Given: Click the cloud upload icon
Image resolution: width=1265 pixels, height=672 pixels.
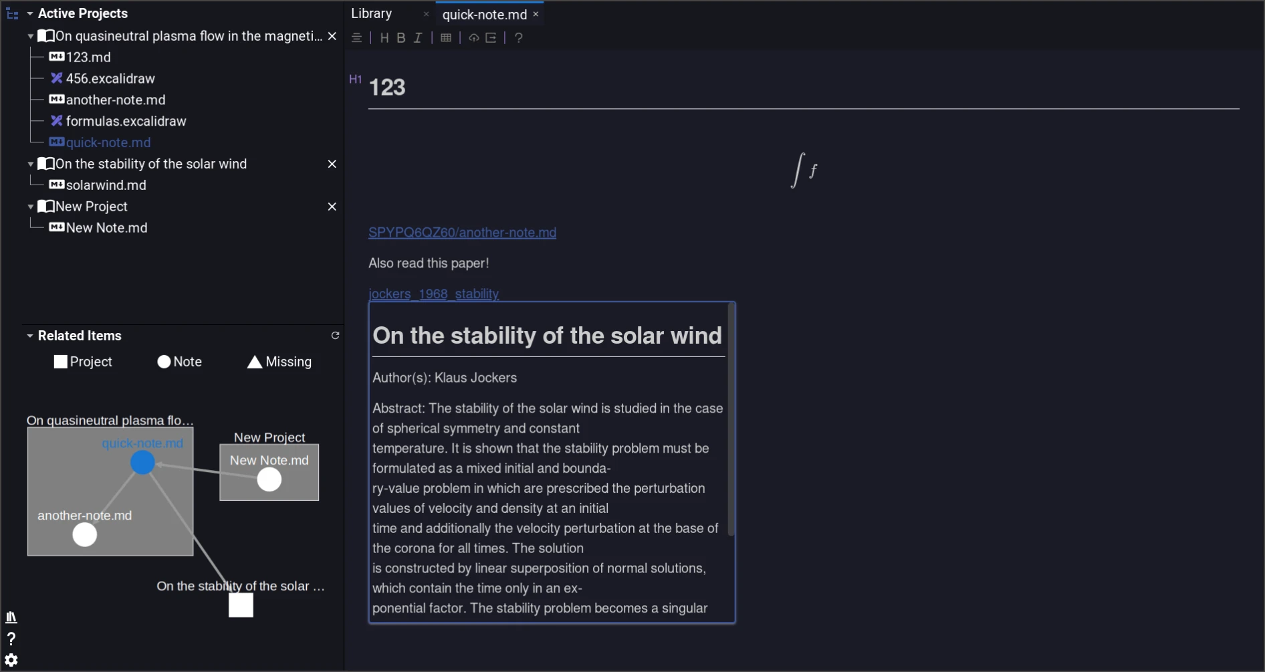Looking at the screenshot, I should (x=474, y=37).
